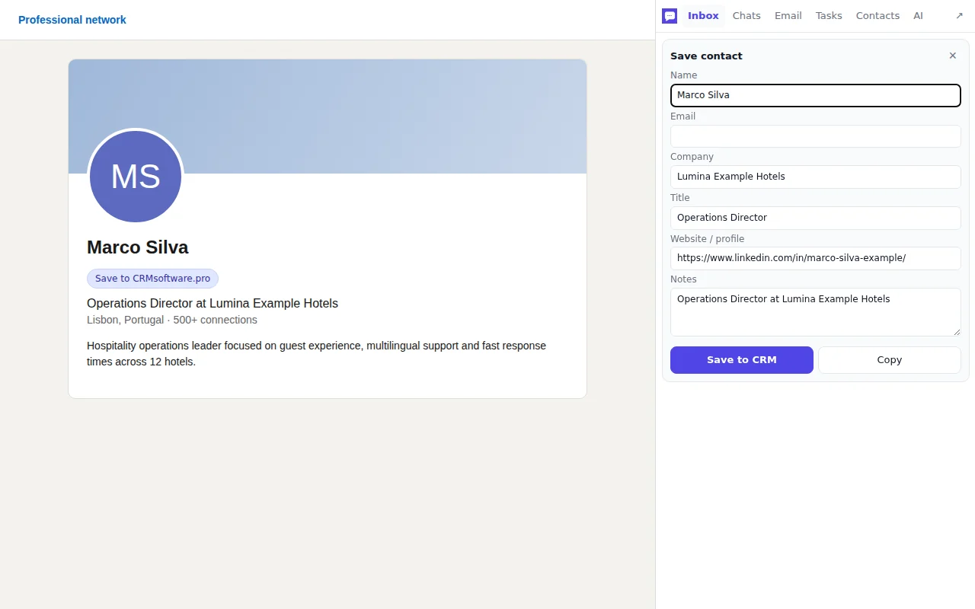The height and width of the screenshot is (609, 975).
Task: Open the Tasks tab
Action: (x=829, y=16)
